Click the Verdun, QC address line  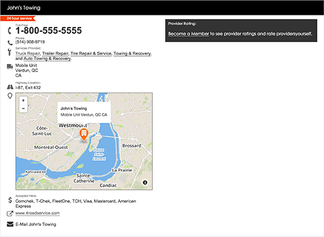coord(27,70)
